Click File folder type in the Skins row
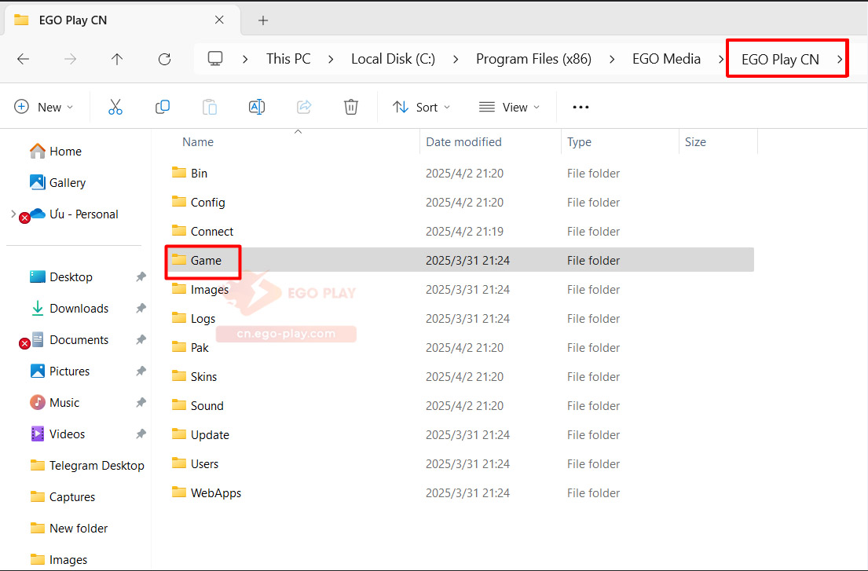Viewport: 868px width, 571px height. (x=593, y=377)
